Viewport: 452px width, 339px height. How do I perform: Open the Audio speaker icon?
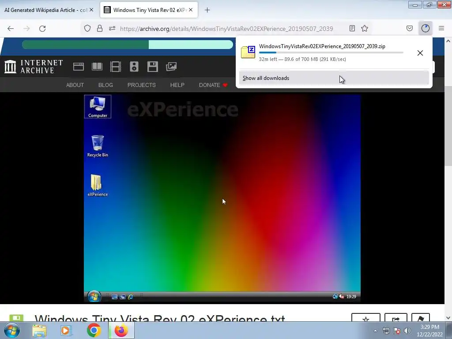134,67
